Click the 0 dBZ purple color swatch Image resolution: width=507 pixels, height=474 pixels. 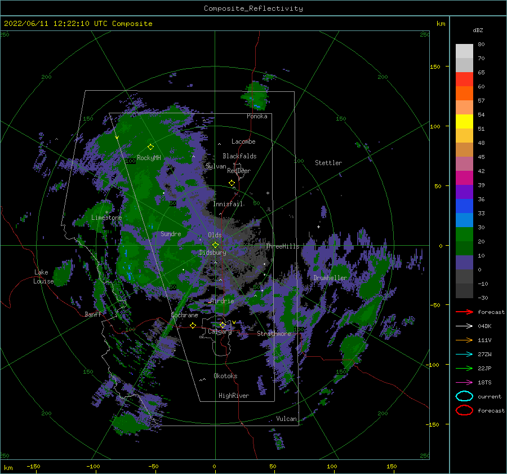tap(464, 262)
